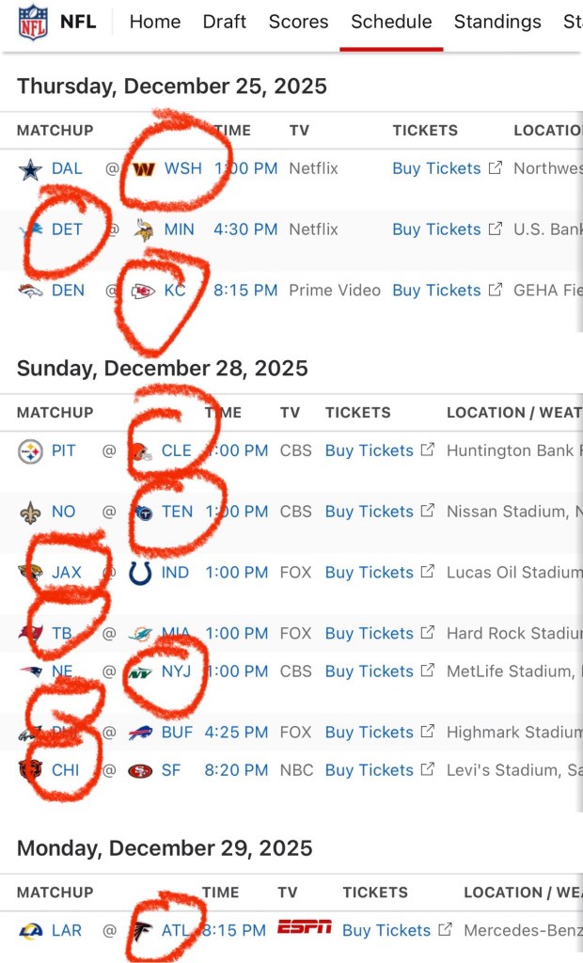Click the Pittsburgh Steelers logo
This screenshot has height=963, width=583.
click(31, 451)
